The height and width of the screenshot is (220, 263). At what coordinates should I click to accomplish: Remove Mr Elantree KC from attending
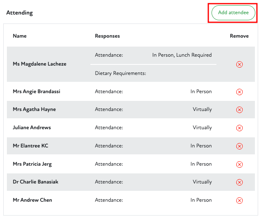pos(239,146)
